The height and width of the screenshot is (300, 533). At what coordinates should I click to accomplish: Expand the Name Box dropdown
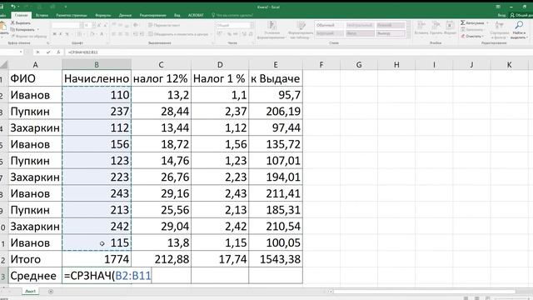[x=21, y=52]
